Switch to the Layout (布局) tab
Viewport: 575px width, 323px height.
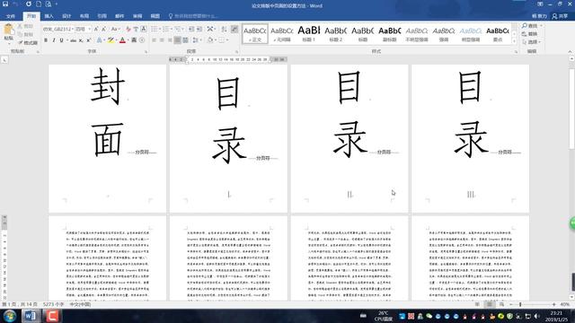[84, 16]
